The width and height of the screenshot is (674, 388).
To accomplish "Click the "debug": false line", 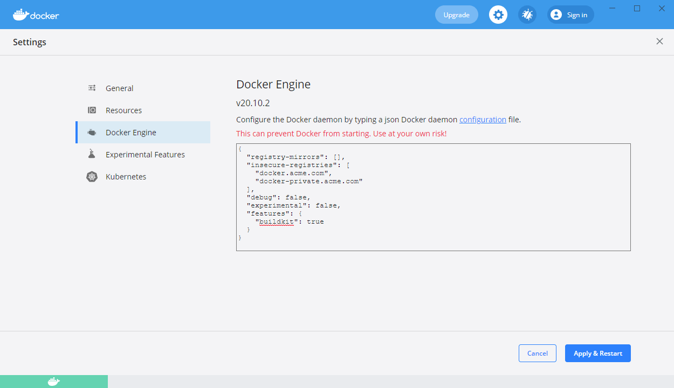I will click(x=279, y=197).
